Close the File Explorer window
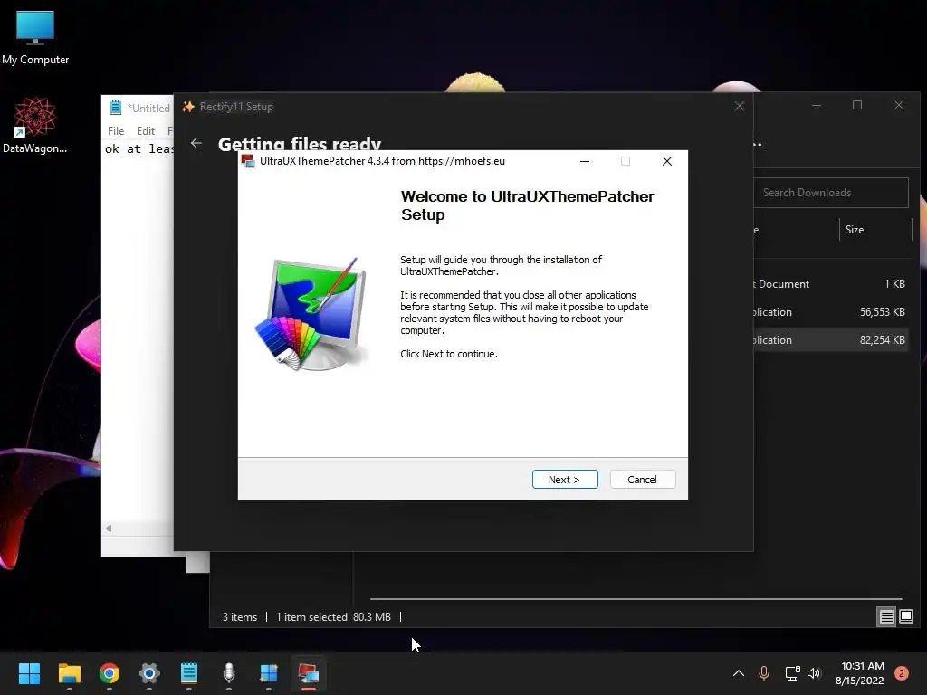927x695 pixels. (x=899, y=105)
